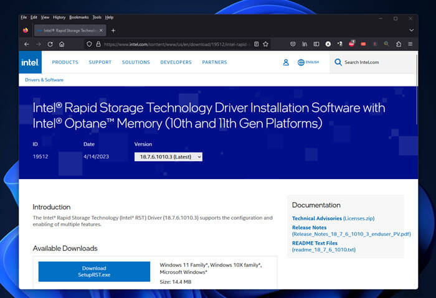Screen dimensions: 436x298
Task: Open the Tools menu
Action: click(x=97, y=17)
